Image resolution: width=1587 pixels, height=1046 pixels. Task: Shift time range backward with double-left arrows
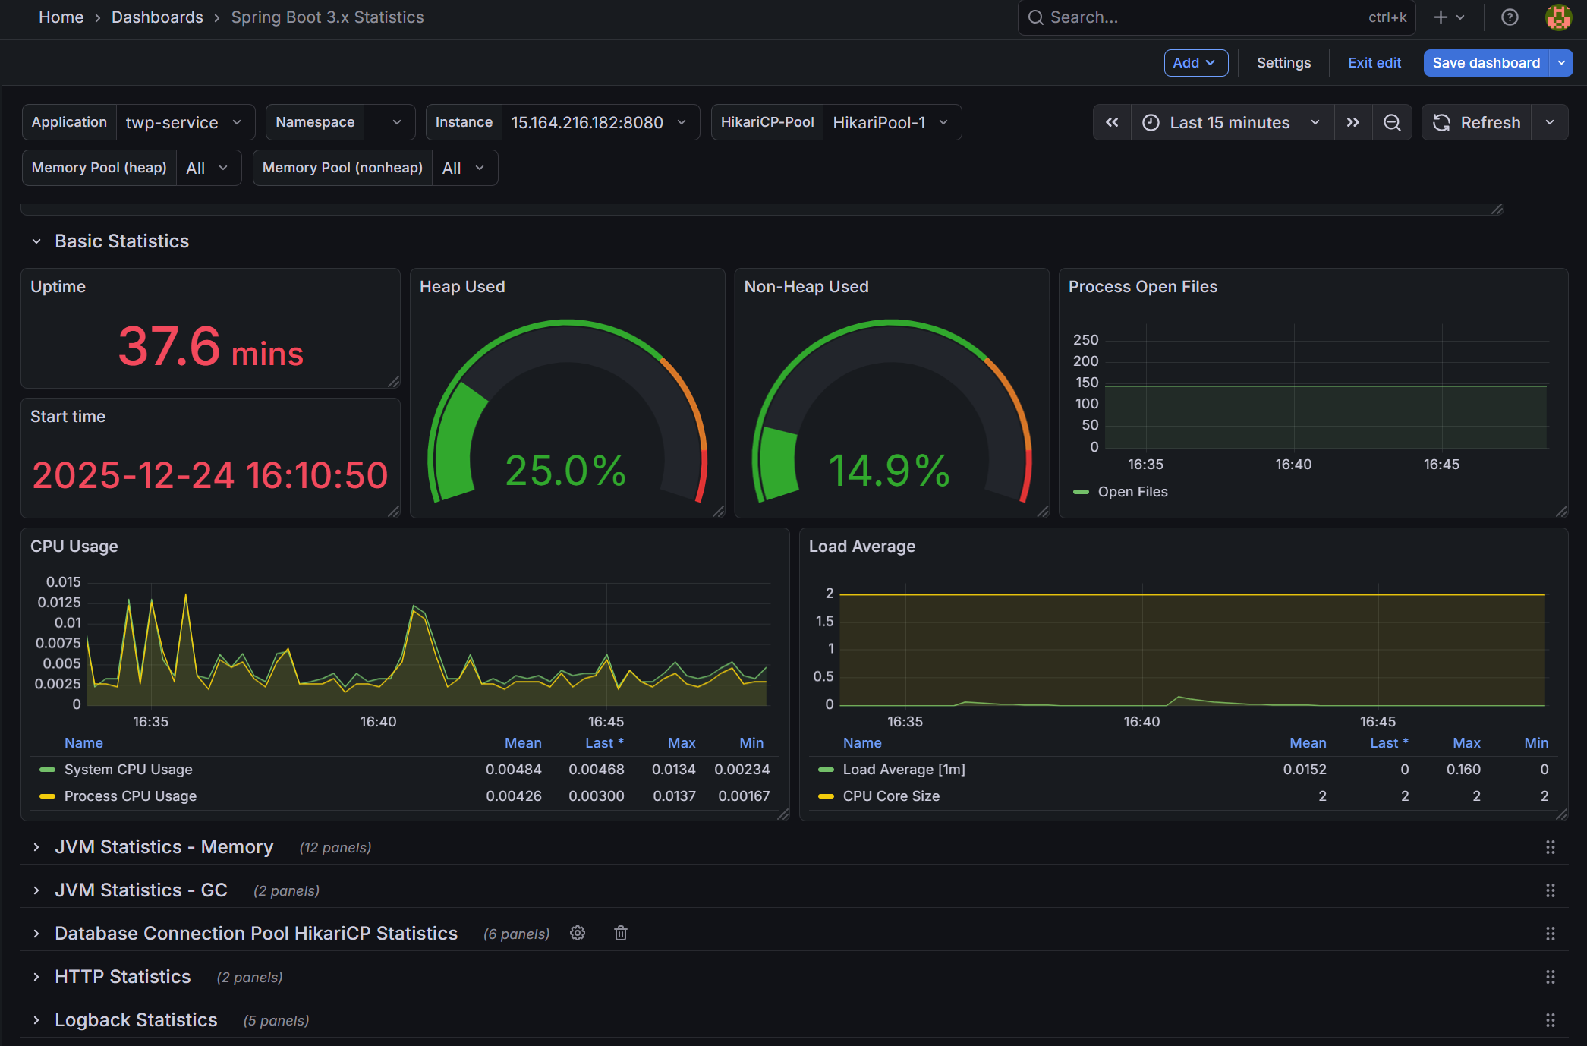click(x=1112, y=122)
